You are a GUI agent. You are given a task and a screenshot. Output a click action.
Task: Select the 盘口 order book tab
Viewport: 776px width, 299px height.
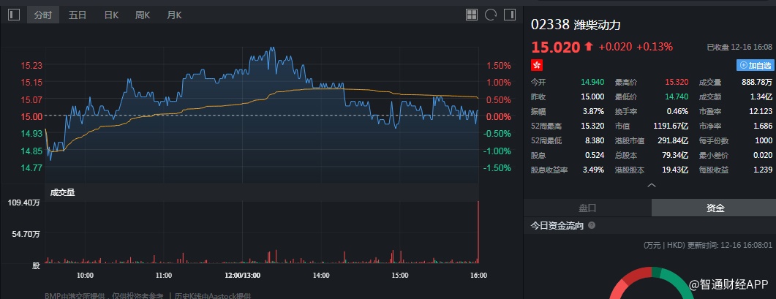pos(587,208)
